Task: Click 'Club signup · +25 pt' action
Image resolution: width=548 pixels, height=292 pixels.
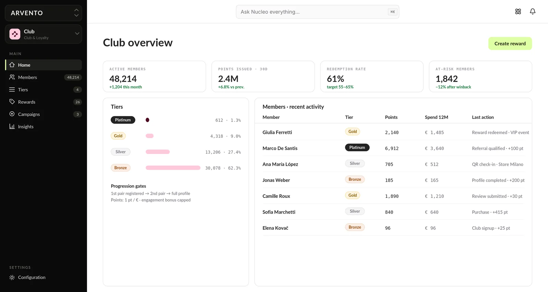Action: (x=491, y=228)
